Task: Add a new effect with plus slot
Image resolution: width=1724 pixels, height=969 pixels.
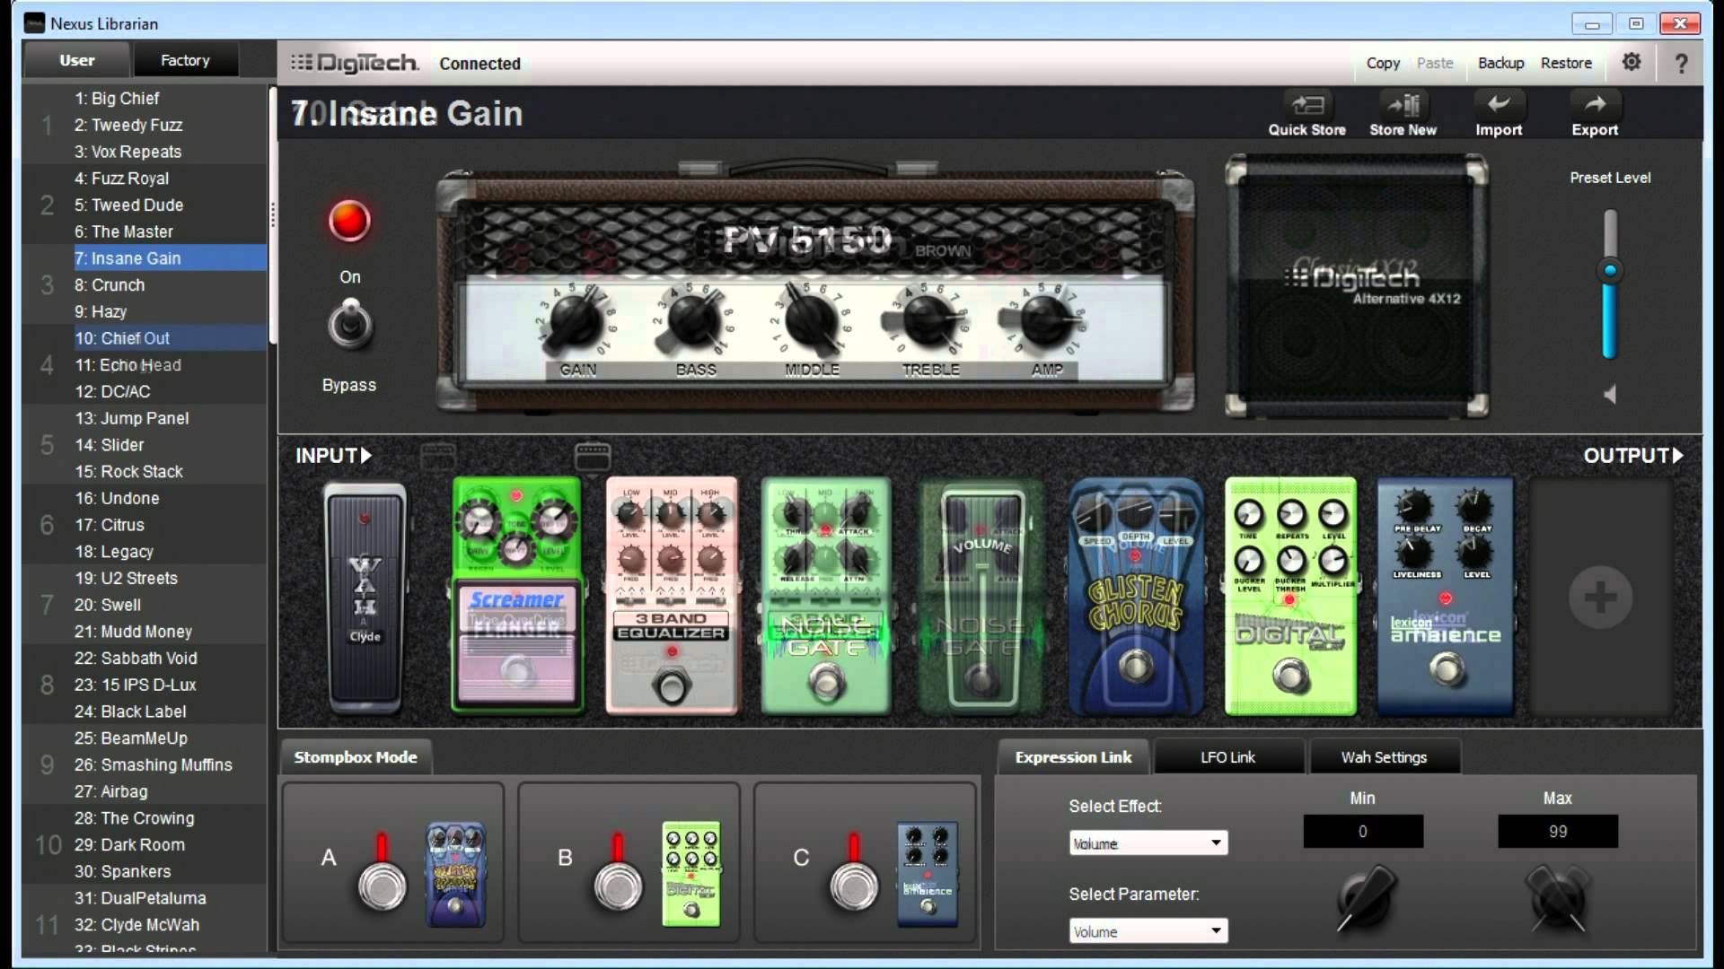Action: tap(1600, 598)
